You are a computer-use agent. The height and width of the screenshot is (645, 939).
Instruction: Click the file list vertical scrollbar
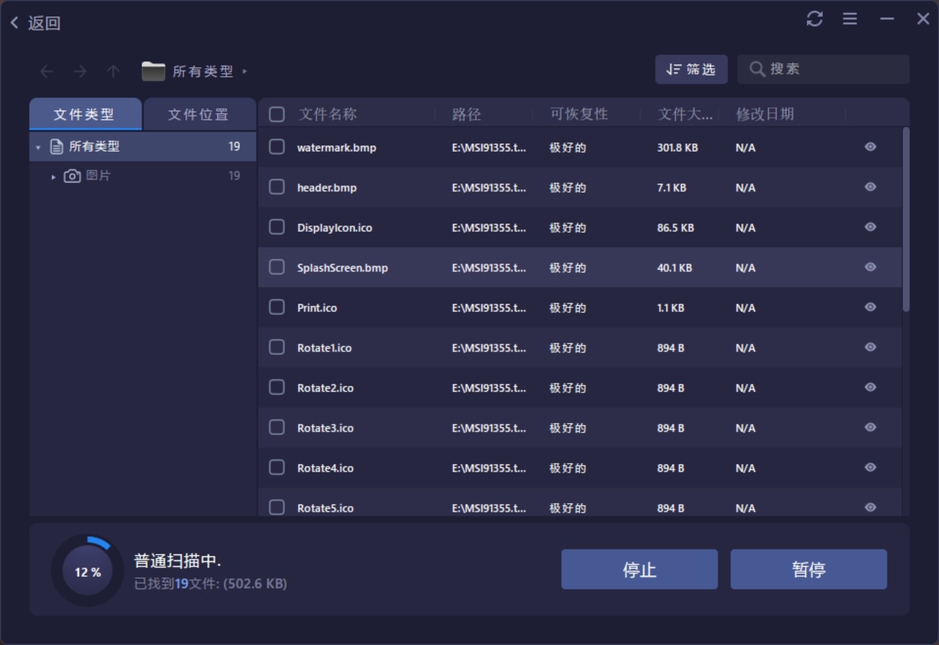[x=906, y=220]
